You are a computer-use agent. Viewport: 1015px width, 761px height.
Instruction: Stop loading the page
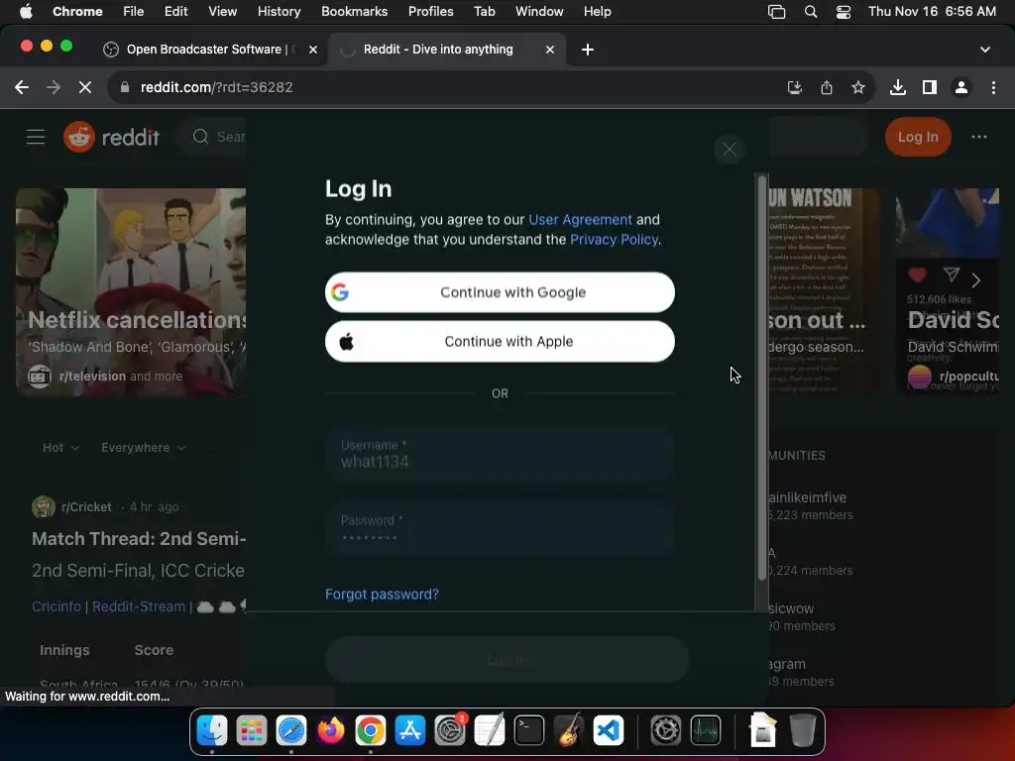click(x=85, y=87)
